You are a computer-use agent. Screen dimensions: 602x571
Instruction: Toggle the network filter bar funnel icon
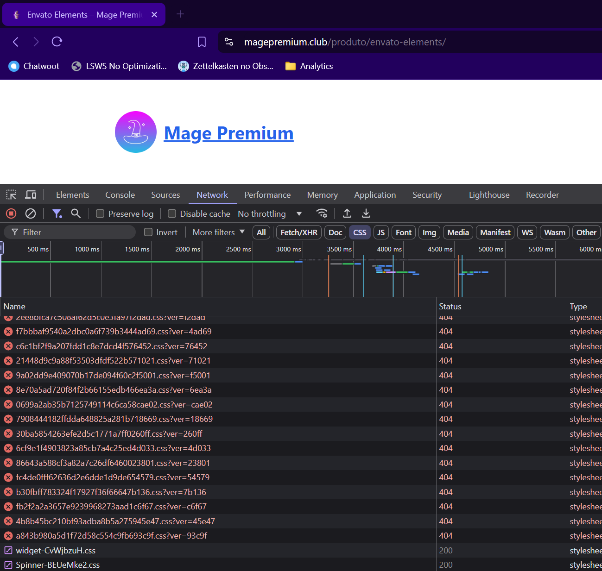[57, 213]
